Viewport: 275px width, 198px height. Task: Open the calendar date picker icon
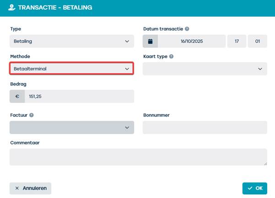(150, 41)
